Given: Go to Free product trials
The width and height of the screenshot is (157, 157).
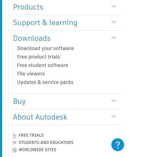Looking at the screenshot, I should (38, 57).
